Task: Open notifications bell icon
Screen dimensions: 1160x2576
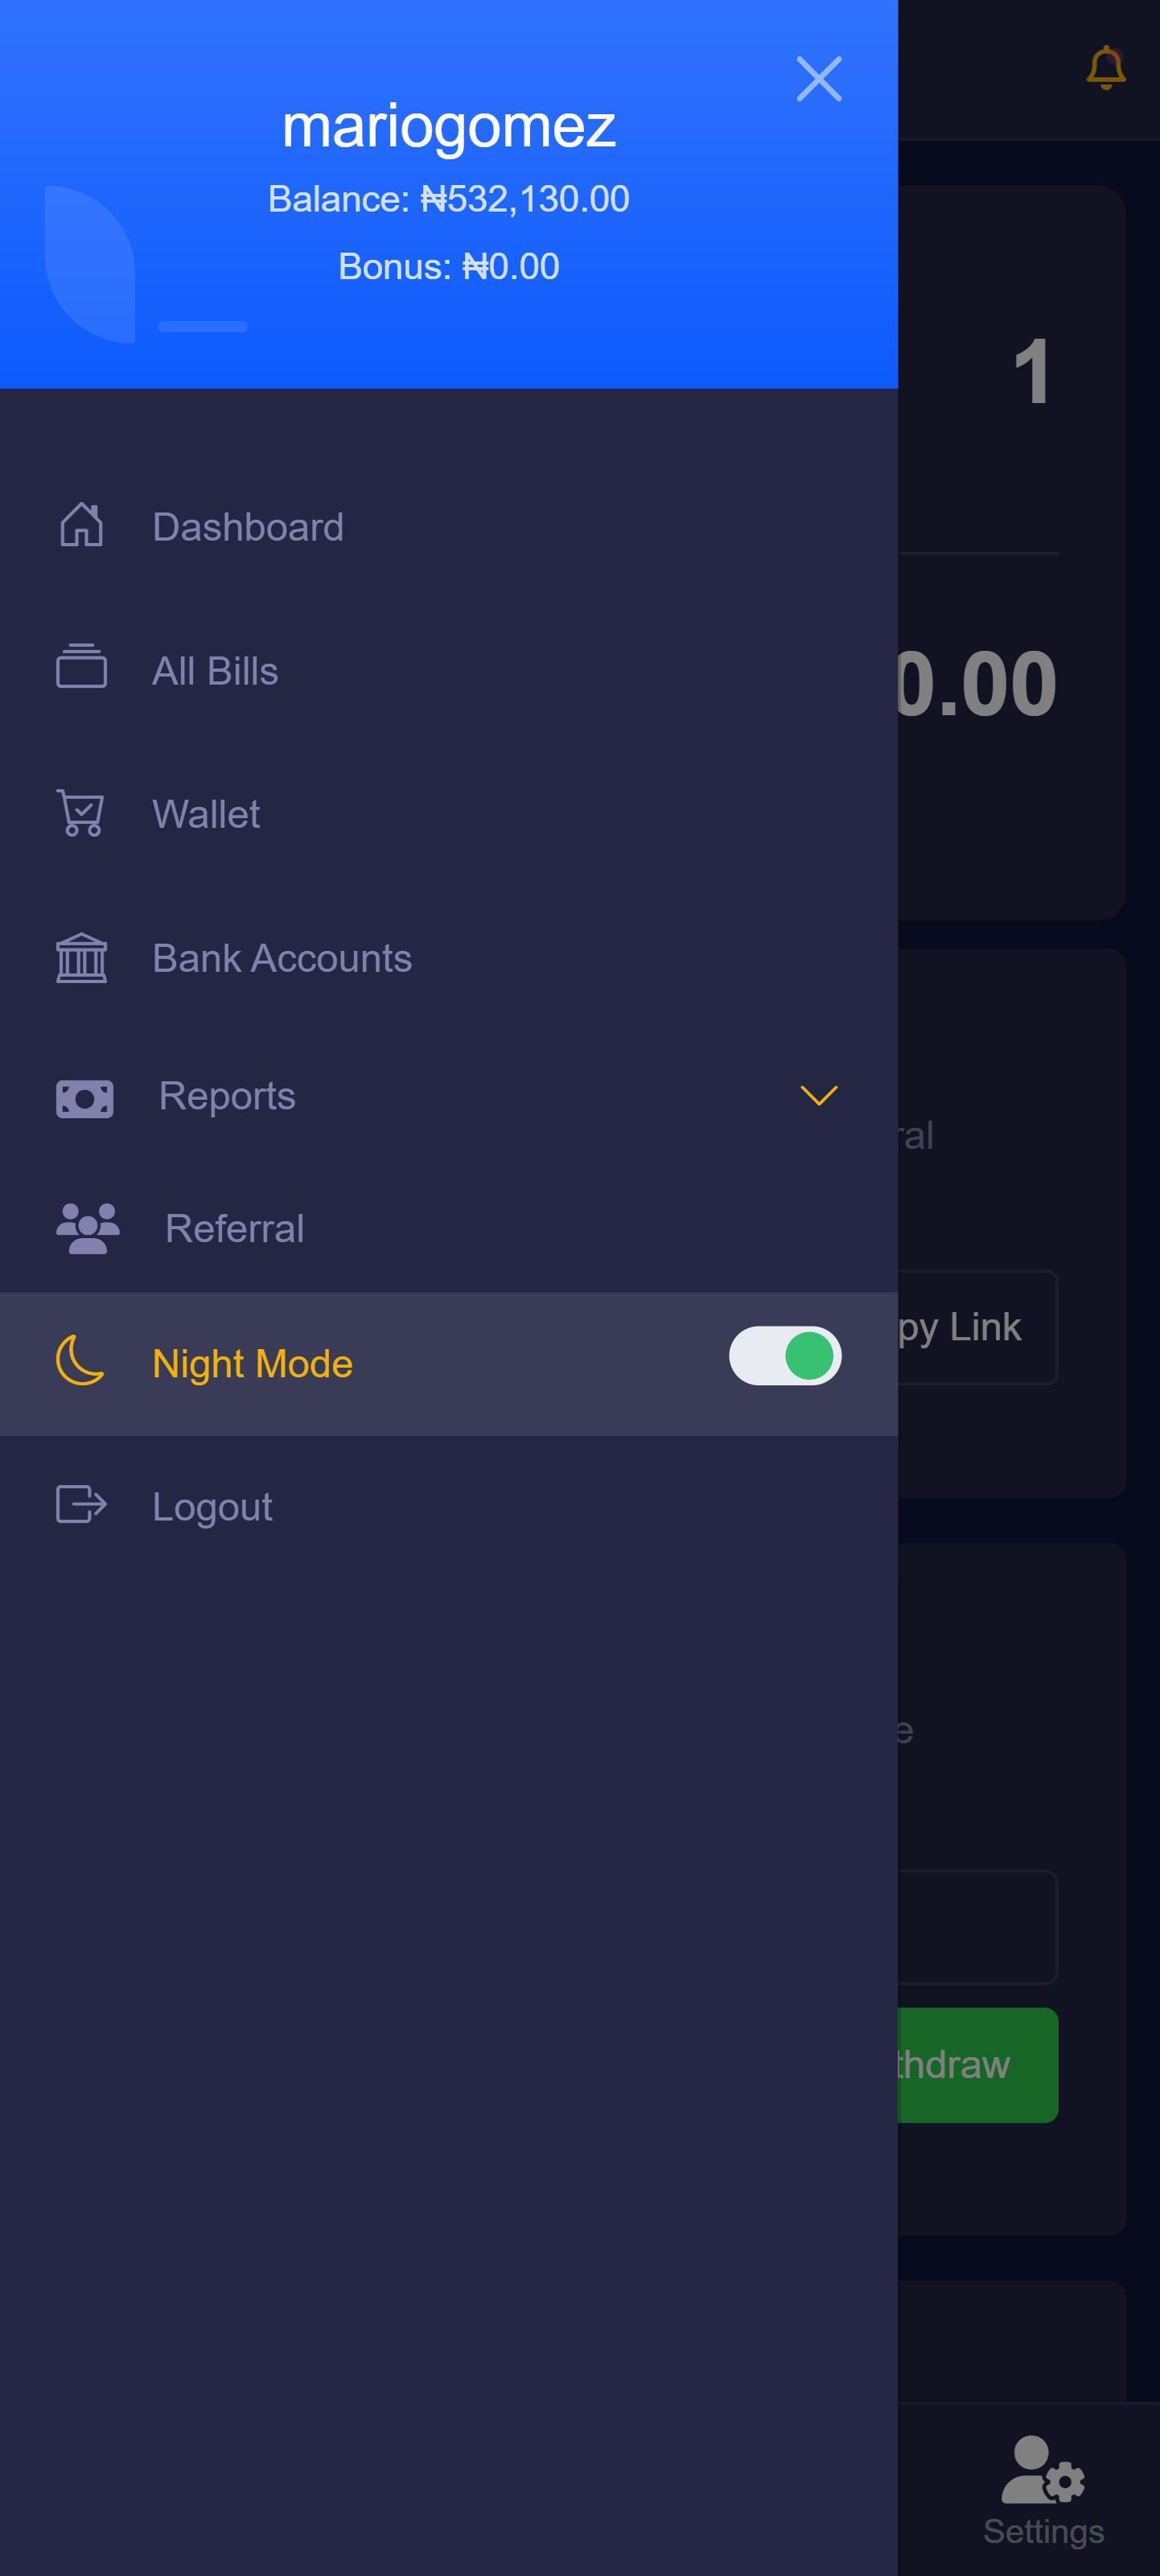Action: pyautogui.click(x=1105, y=68)
